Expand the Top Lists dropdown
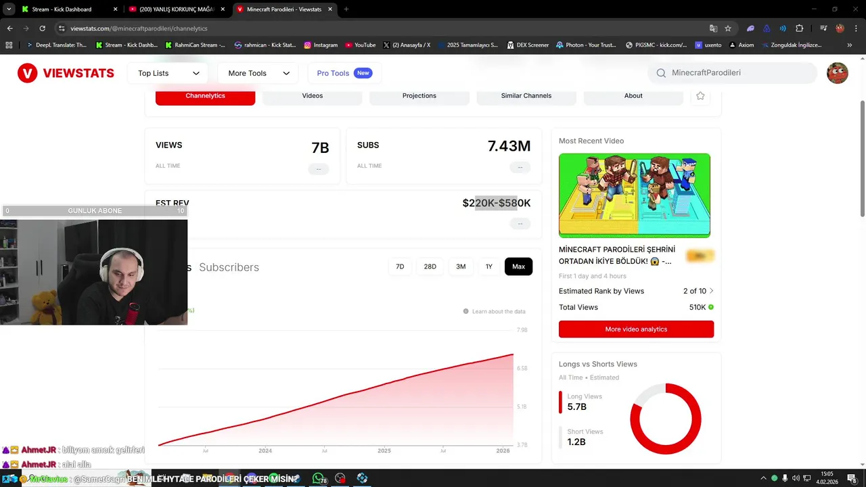866x487 pixels. [168, 73]
